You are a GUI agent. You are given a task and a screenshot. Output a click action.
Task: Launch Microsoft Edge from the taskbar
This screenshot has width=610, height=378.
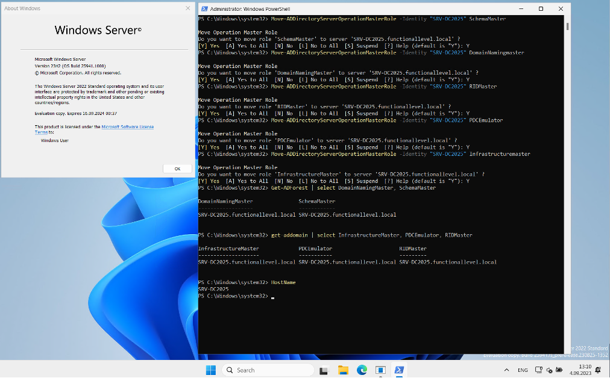(362, 370)
